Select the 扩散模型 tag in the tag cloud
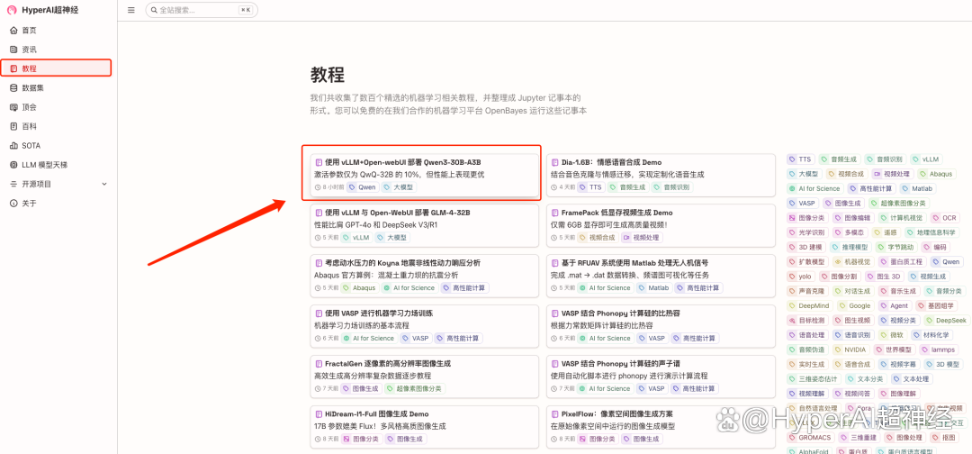Viewport: 972px width, 454px height. coord(807,262)
